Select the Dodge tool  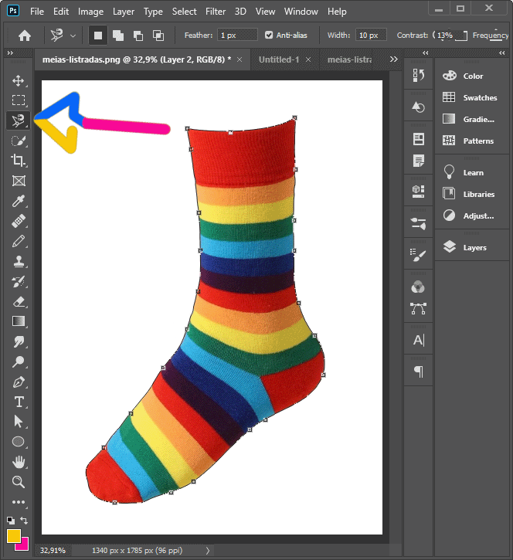click(x=19, y=361)
